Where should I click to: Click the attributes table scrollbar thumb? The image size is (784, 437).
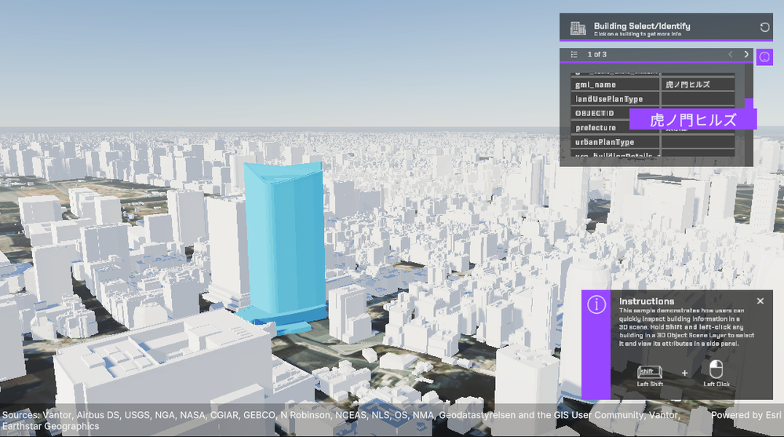click(749, 104)
